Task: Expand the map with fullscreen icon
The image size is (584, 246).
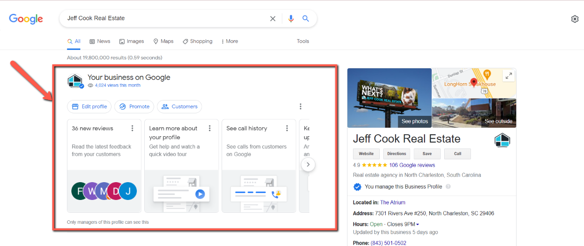Action: coord(508,76)
